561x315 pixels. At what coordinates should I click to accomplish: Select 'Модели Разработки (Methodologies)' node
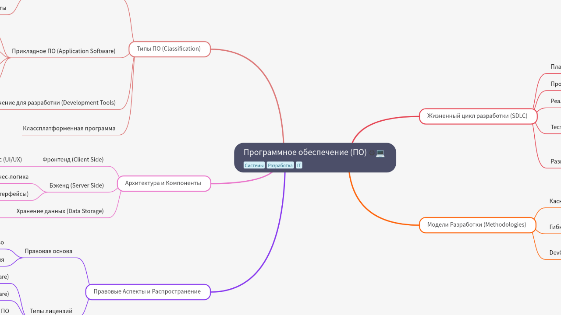coord(476,225)
